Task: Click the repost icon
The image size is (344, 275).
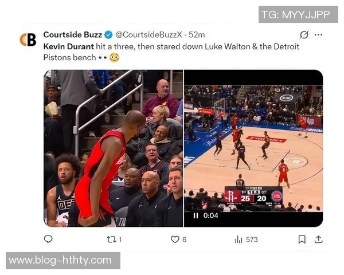Action: (111, 239)
